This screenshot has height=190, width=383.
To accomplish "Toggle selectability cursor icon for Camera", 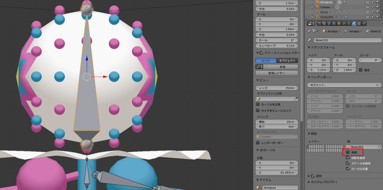I will pos(373,7).
